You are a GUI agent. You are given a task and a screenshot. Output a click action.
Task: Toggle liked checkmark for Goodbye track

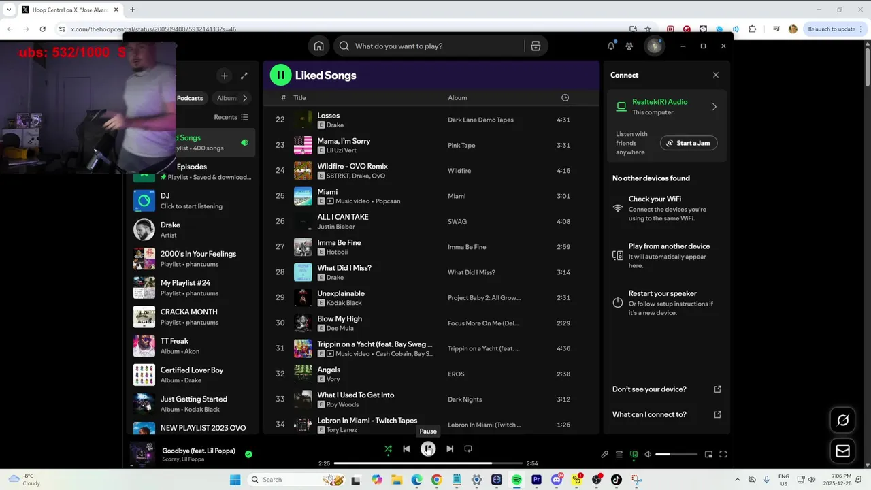coord(248,454)
